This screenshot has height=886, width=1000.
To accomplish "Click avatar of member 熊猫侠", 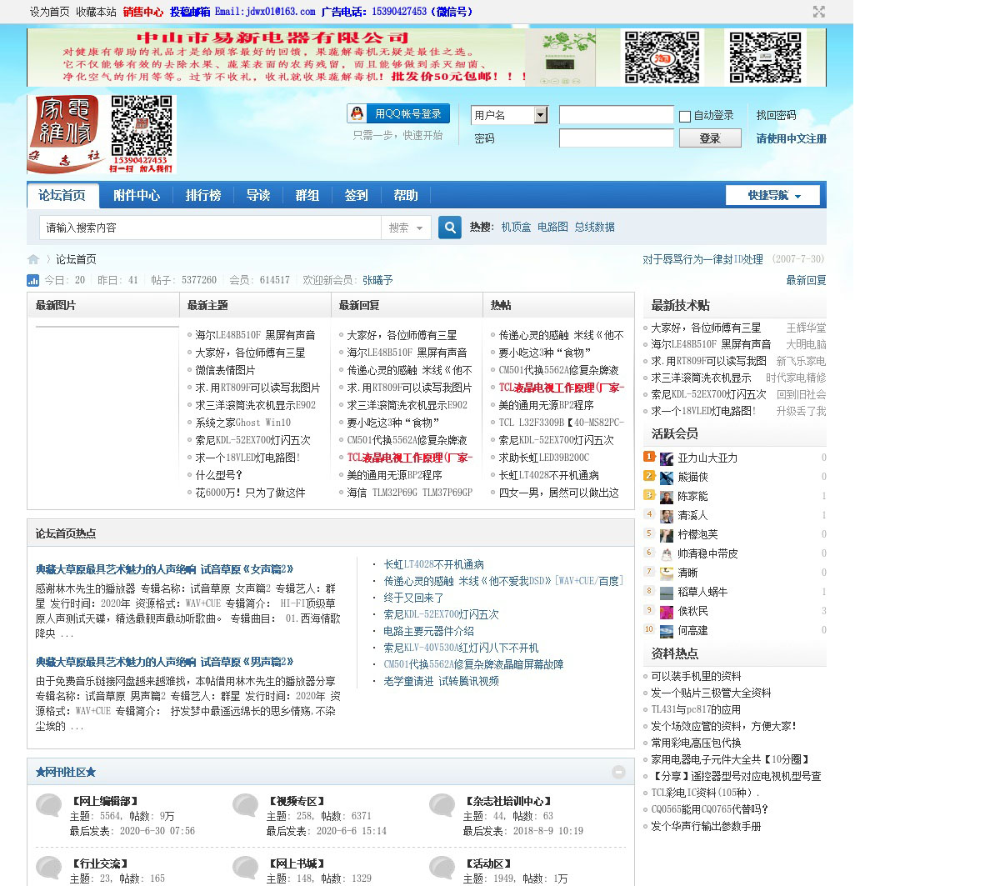I will coord(667,478).
